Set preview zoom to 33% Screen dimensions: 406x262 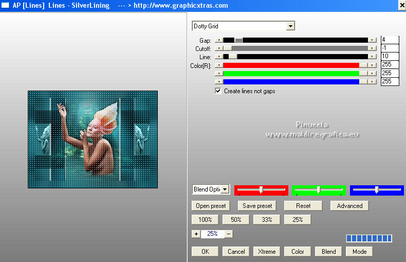click(x=267, y=220)
